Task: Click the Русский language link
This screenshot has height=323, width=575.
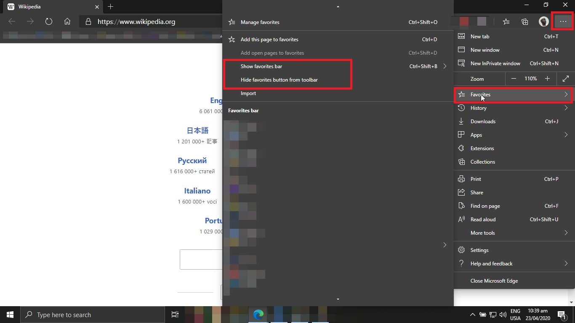Action: 192,161
